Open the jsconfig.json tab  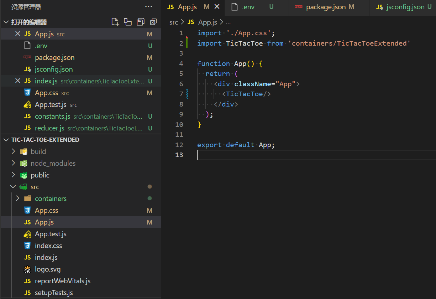pyautogui.click(x=405, y=7)
